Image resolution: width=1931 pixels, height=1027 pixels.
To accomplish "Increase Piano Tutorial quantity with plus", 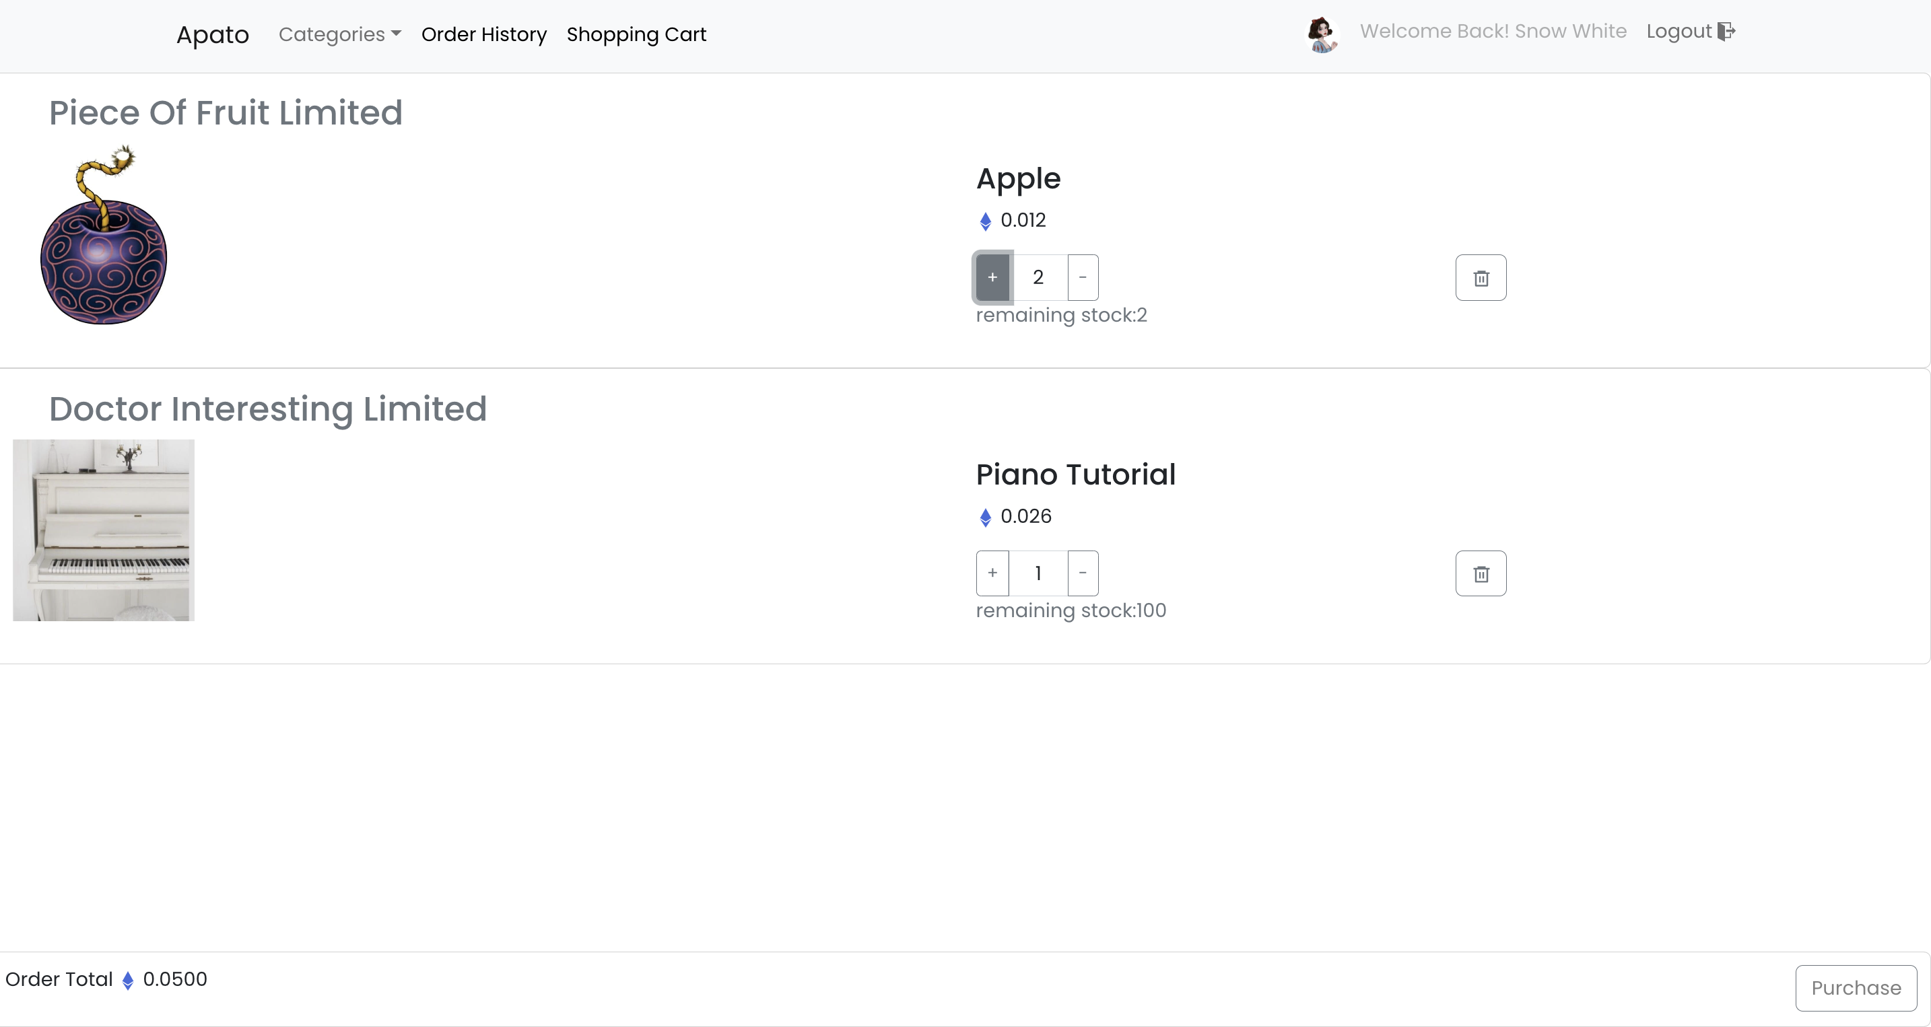I will coord(992,573).
